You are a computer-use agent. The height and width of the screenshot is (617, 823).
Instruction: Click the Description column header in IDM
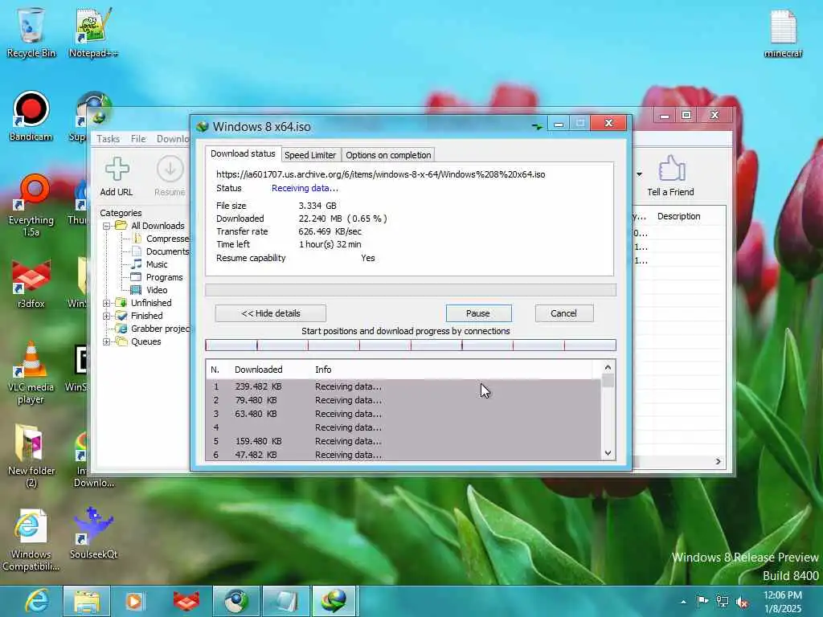pyautogui.click(x=678, y=216)
